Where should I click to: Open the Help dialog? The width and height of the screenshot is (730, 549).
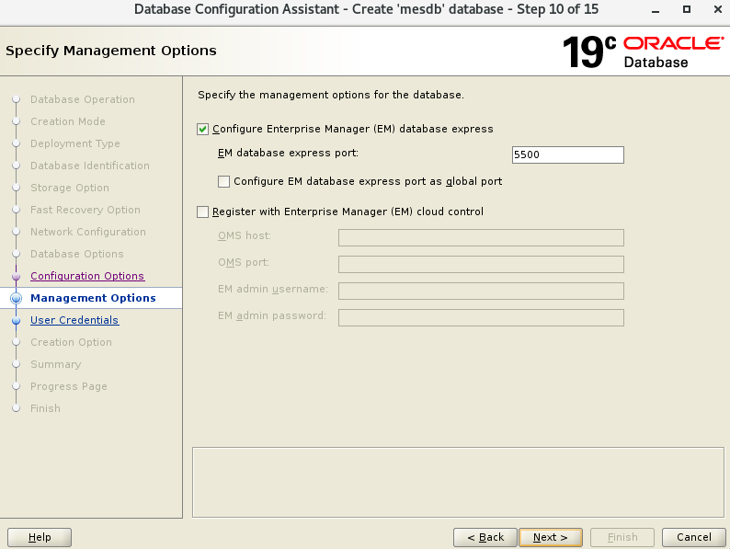coord(40,537)
